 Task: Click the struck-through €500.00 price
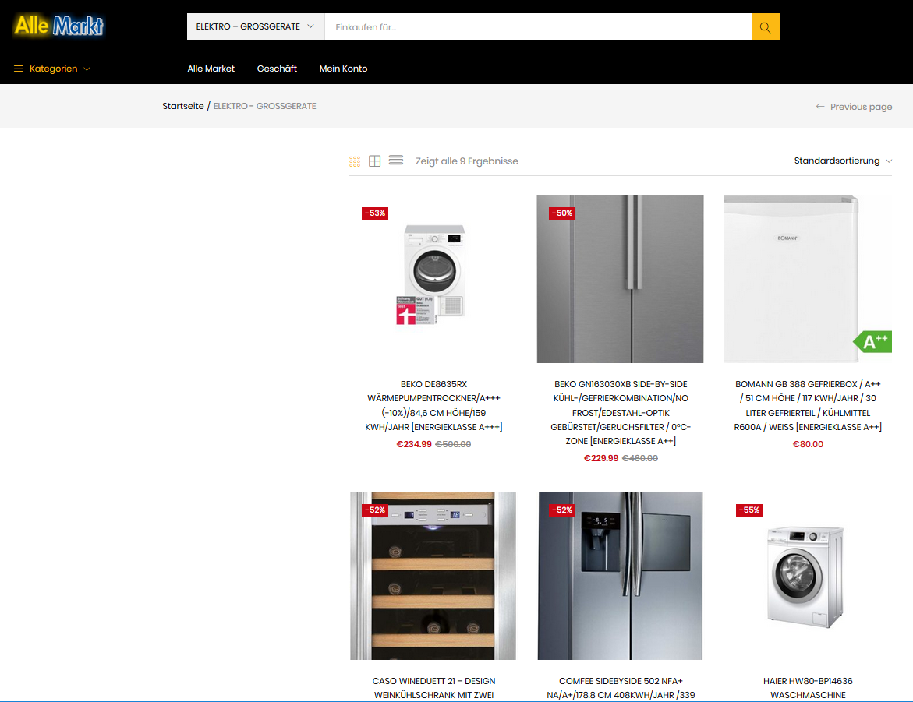(453, 444)
